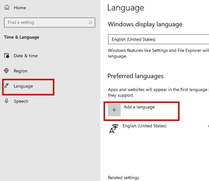Click the Time & Language section heading
The height and width of the screenshot is (181, 209).
point(21,37)
